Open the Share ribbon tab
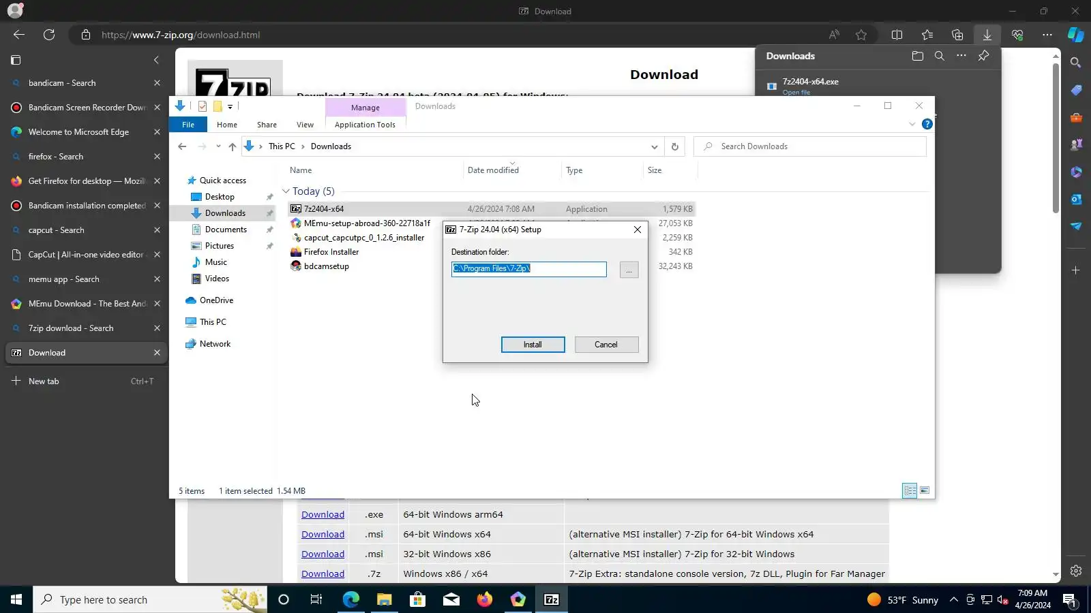 click(267, 125)
